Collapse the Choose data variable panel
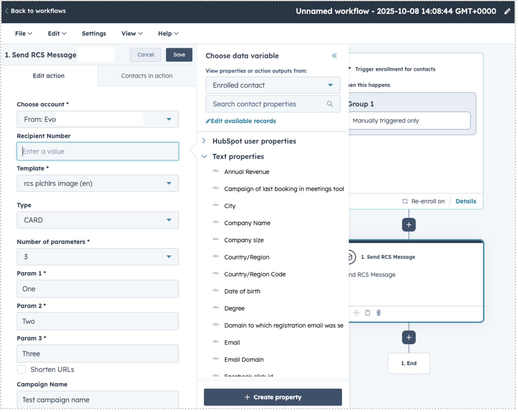This screenshot has height=412, width=518. 334,56
